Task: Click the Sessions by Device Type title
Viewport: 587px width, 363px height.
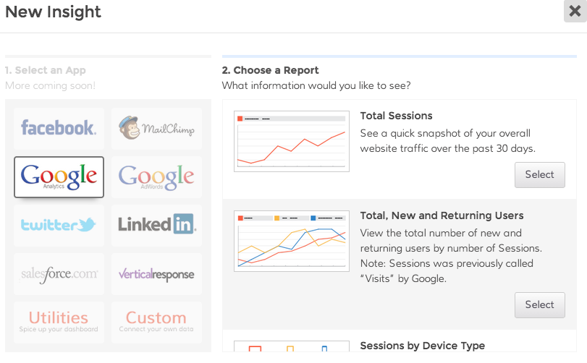Action: pos(422,346)
